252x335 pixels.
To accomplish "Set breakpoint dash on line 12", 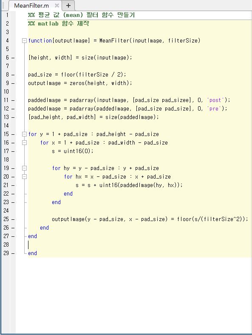I will (x=13, y=109).
